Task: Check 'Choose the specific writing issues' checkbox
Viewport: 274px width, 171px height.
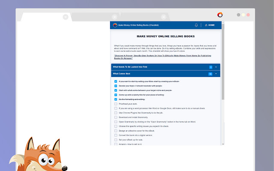Action: pyautogui.click(x=116, y=127)
